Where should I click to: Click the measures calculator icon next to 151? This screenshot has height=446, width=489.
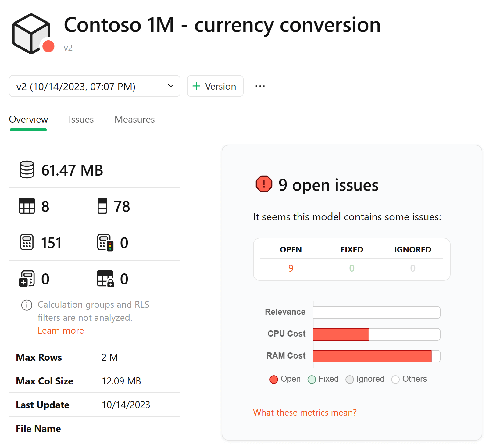coord(27,242)
